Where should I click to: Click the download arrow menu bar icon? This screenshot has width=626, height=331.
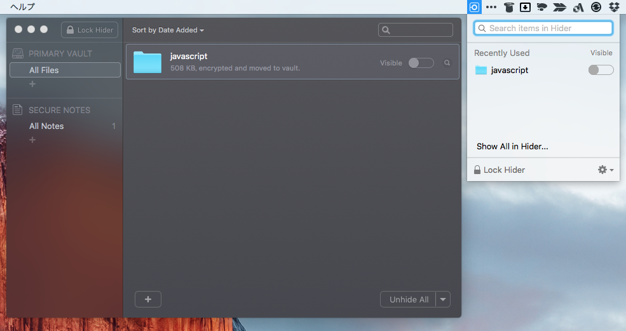pos(525,7)
